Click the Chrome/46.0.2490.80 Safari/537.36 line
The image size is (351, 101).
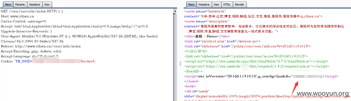pyautogui.click(x=32, y=41)
